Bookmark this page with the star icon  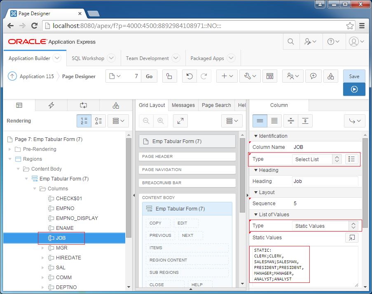pyautogui.click(x=350, y=25)
